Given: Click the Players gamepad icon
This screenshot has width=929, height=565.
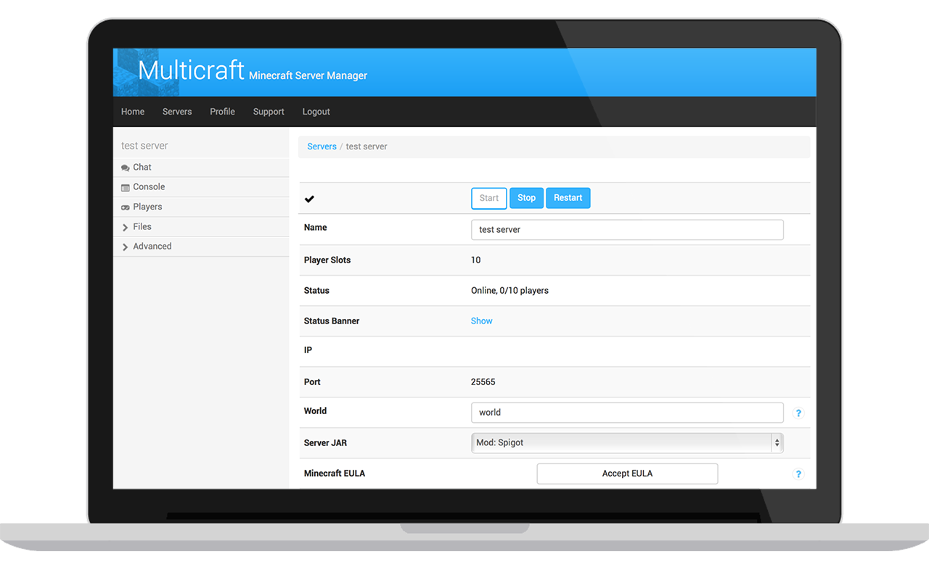Looking at the screenshot, I should (126, 207).
